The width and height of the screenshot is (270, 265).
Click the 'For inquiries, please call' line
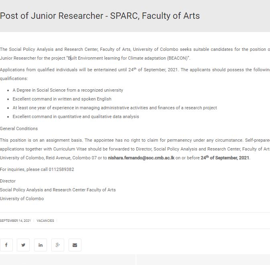[x=37, y=169]
